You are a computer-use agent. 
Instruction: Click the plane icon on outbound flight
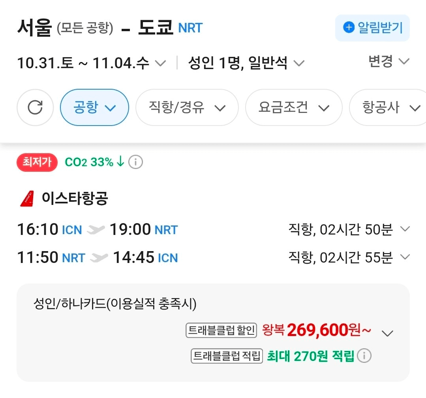(96, 229)
